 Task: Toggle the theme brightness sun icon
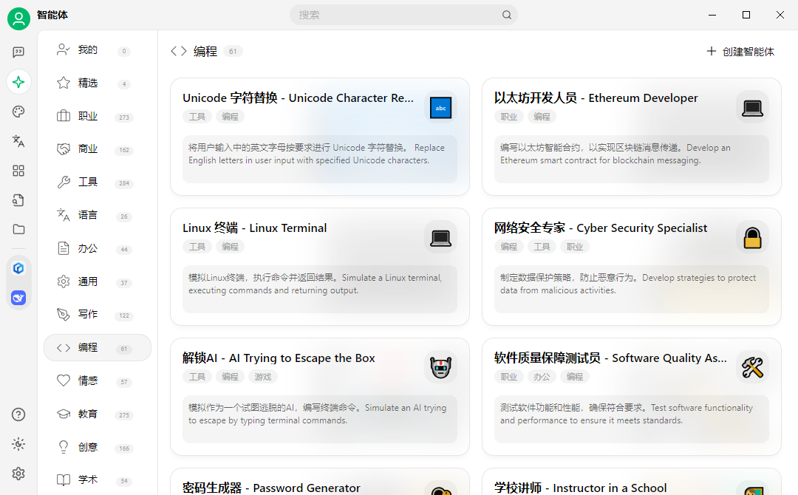(x=18, y=444)
